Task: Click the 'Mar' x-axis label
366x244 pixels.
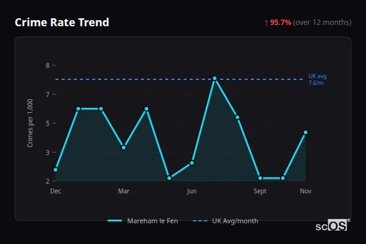Action: pos(124,191)
